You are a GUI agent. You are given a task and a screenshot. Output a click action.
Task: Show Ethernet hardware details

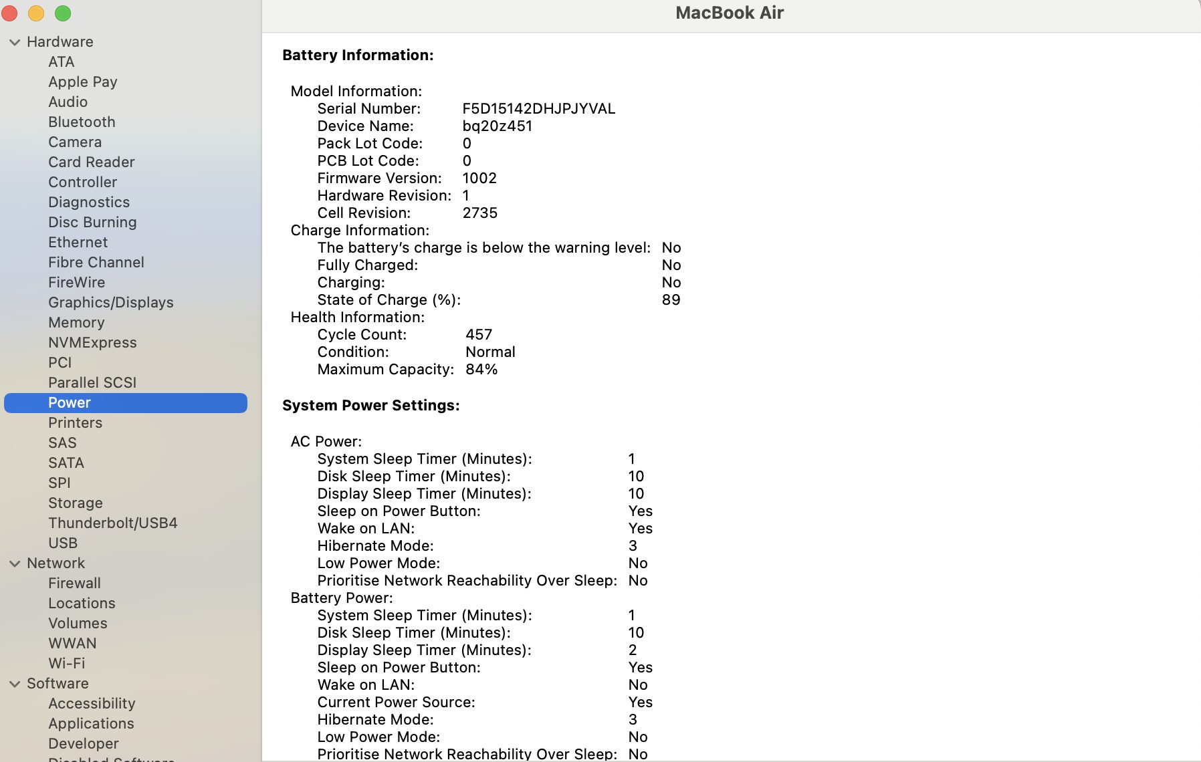(78, 242)
